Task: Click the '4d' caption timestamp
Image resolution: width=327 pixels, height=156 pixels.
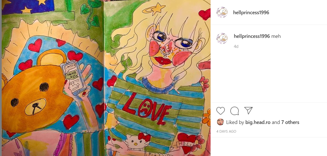Action: (236, 47)
